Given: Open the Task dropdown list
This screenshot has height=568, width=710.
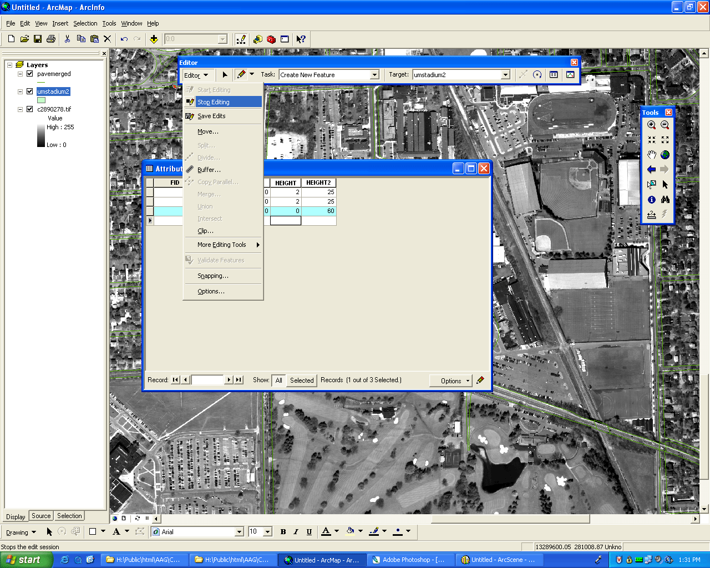Looking at the screenshot, I should click(x=374, y=75).
